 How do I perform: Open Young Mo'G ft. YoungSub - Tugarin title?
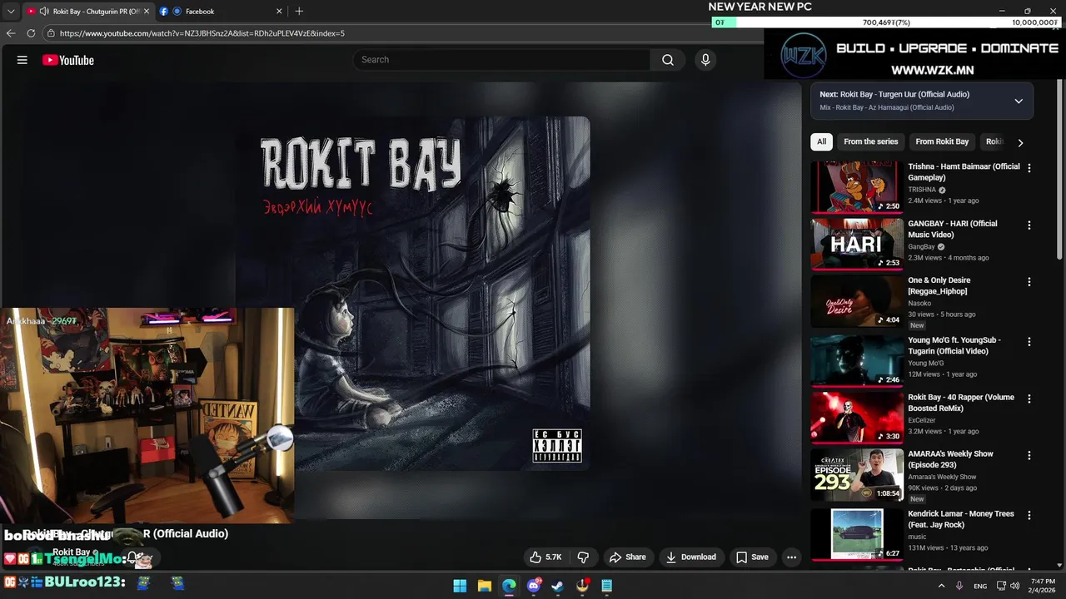click(954, 345)
